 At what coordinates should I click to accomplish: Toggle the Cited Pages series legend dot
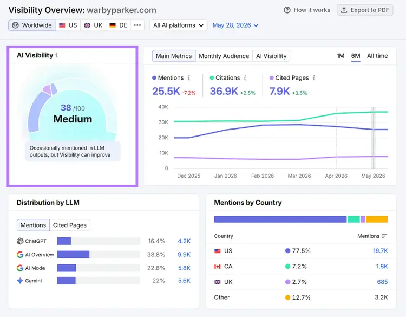[x=272, y=77]
